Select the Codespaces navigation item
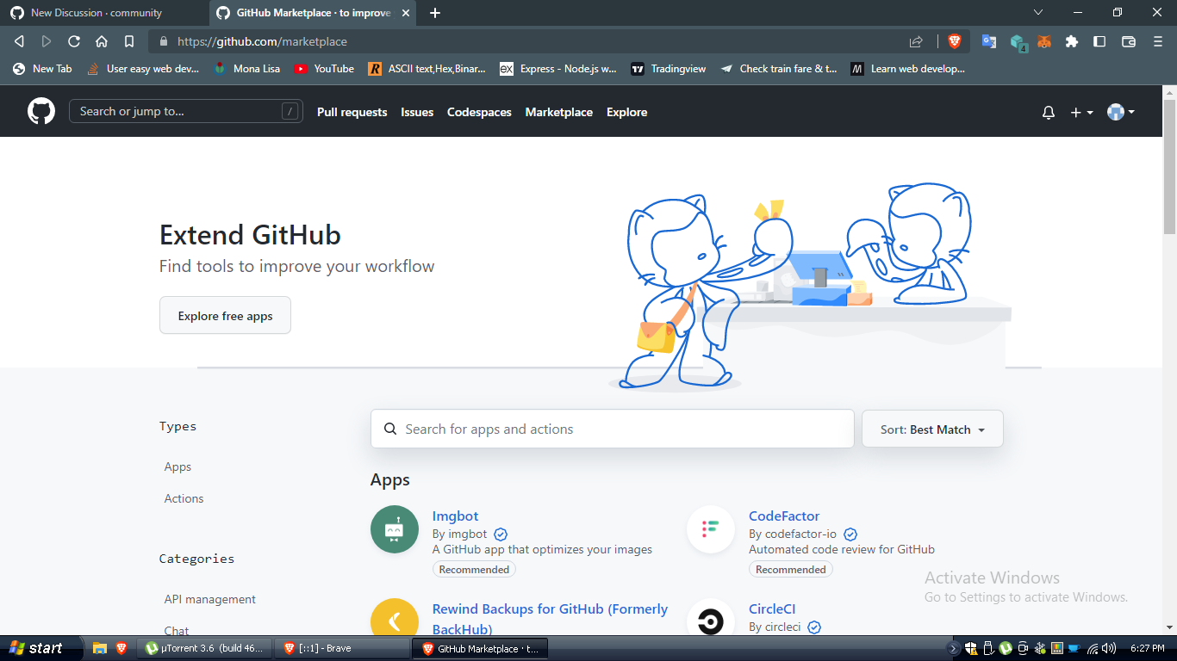The image size is (1177, 661). click(x=479, y=112)
